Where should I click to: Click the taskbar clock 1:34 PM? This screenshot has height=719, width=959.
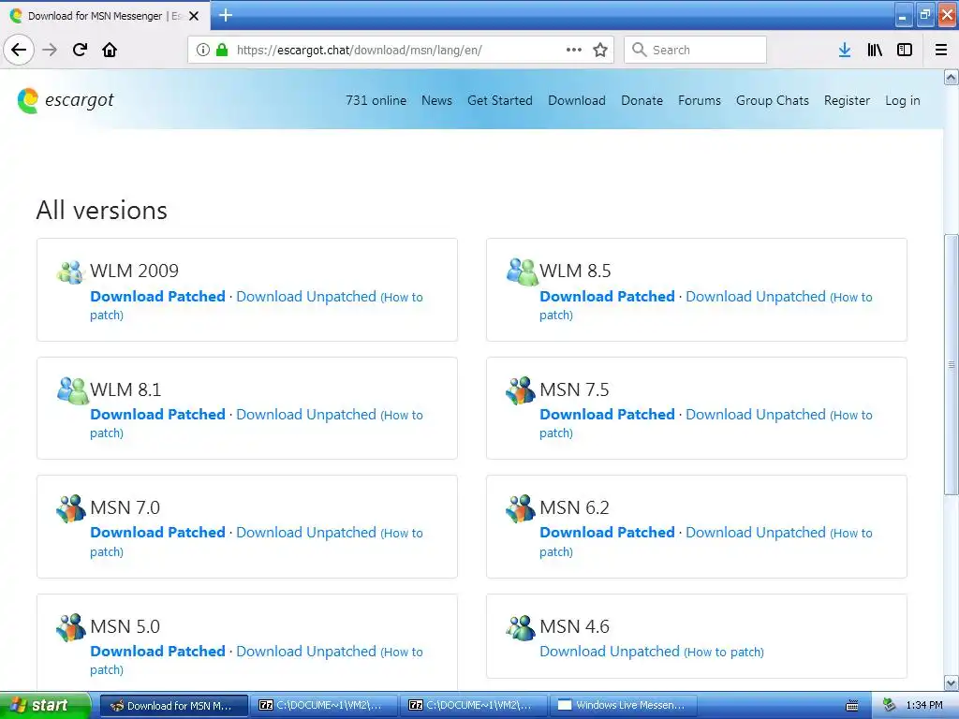coord(924,706)
